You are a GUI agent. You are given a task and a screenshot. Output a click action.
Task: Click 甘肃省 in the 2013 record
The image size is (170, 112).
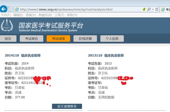tap(103, 88)
